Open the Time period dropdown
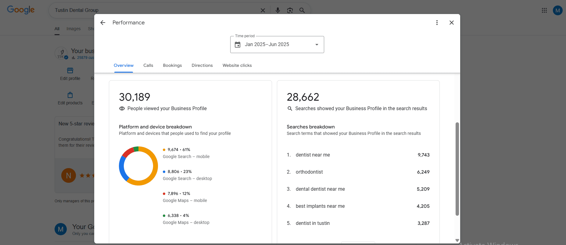566x245 pixels. pyautogui.click(x=277, y=45)
